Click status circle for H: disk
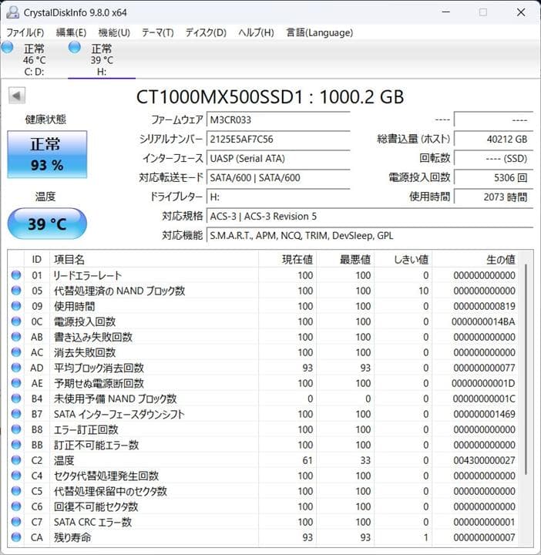 (x=74, y=47)
